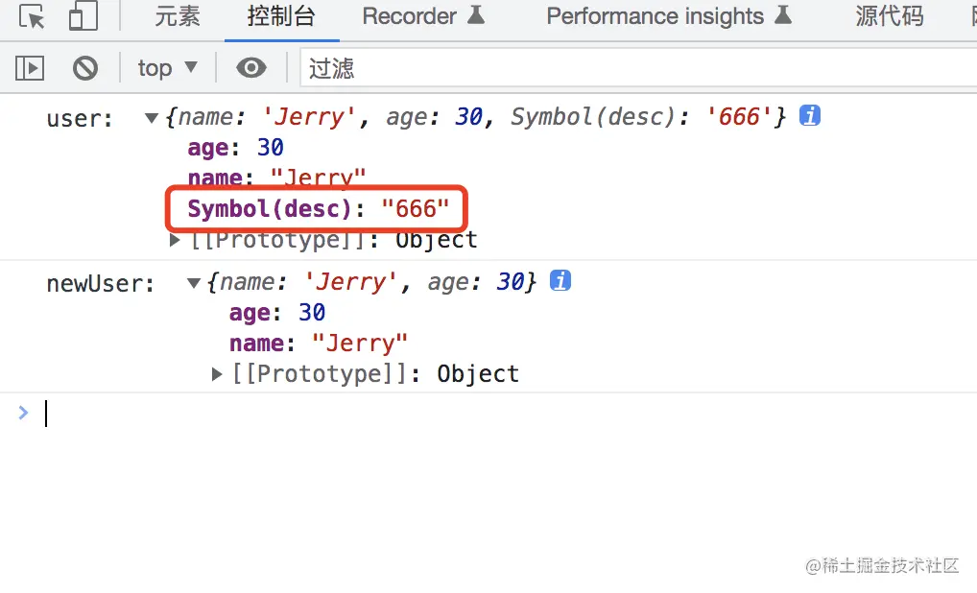This screenshot has height=593, width=977.
Task: Click the flask icon beside Performance insights
Action: pyautogui.click(x=783, y=16)
